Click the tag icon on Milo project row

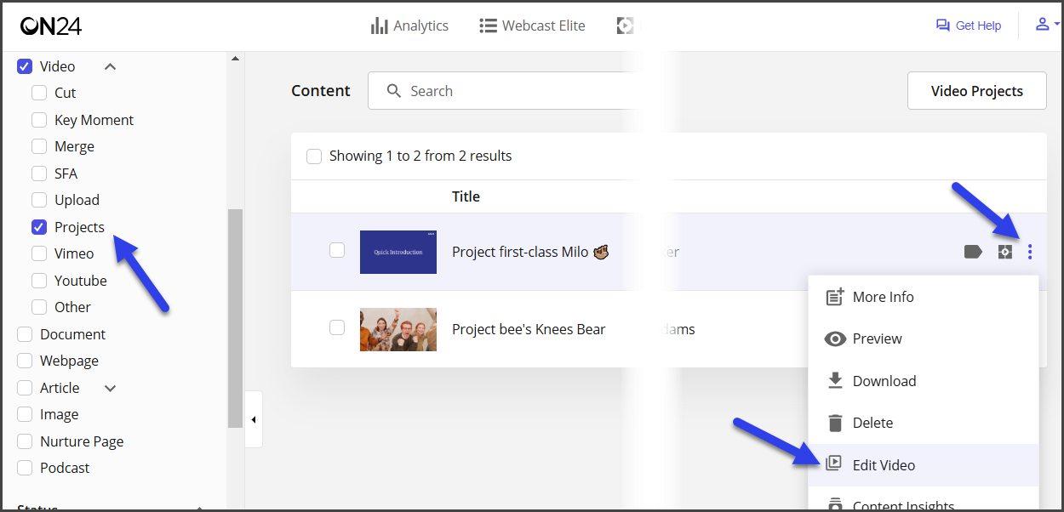[x=973, y=252]
